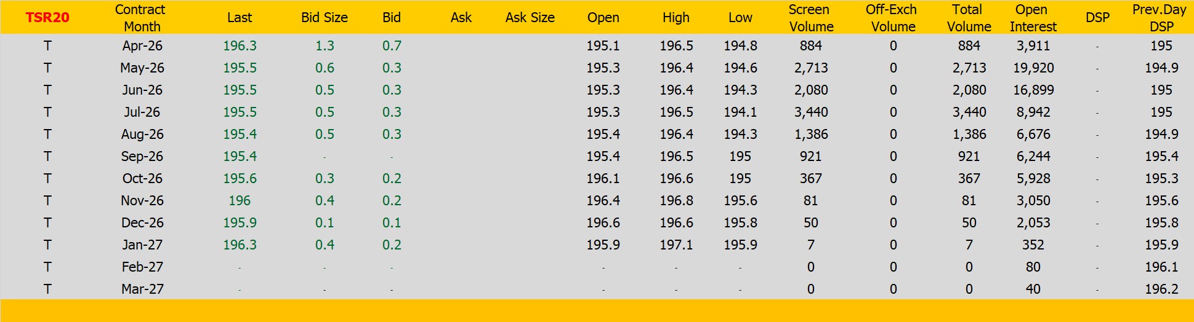Screen dimensions: 1194x322
Task: Click the Prev.Day DSP column header
Action: pyautogui.click(x=1161, y=18)
